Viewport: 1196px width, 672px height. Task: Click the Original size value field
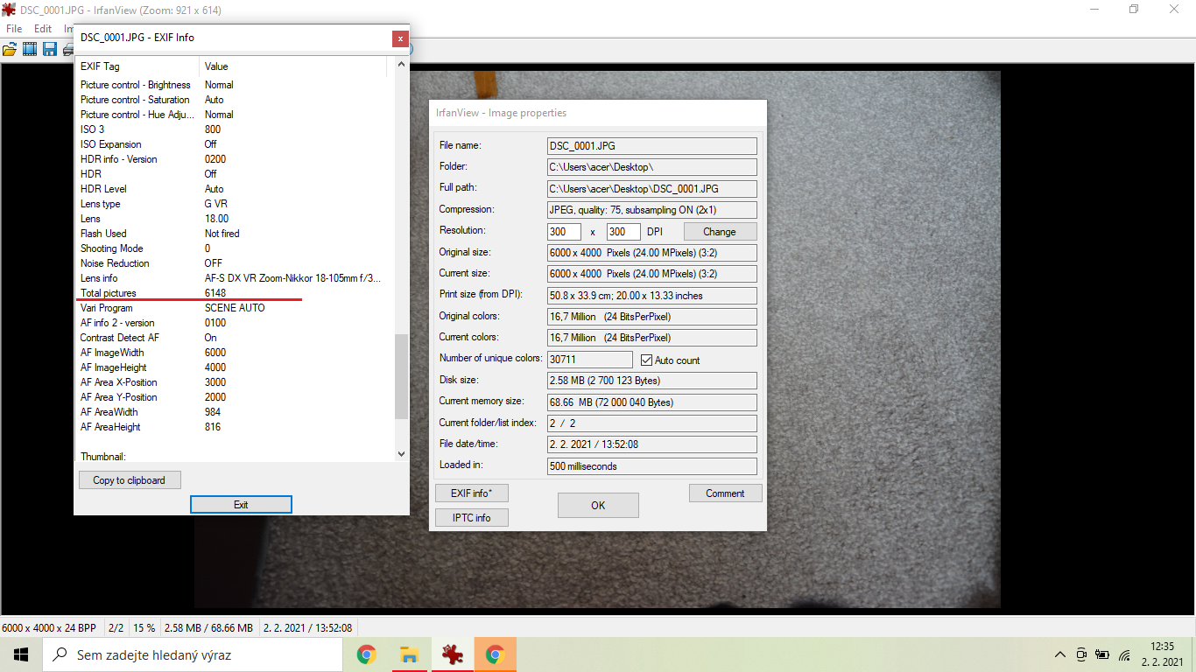tap(652, 253)
